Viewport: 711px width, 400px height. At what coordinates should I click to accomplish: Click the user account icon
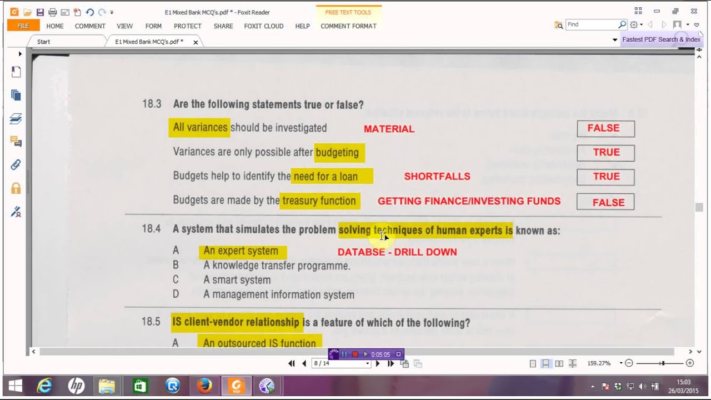click(677, 24)
